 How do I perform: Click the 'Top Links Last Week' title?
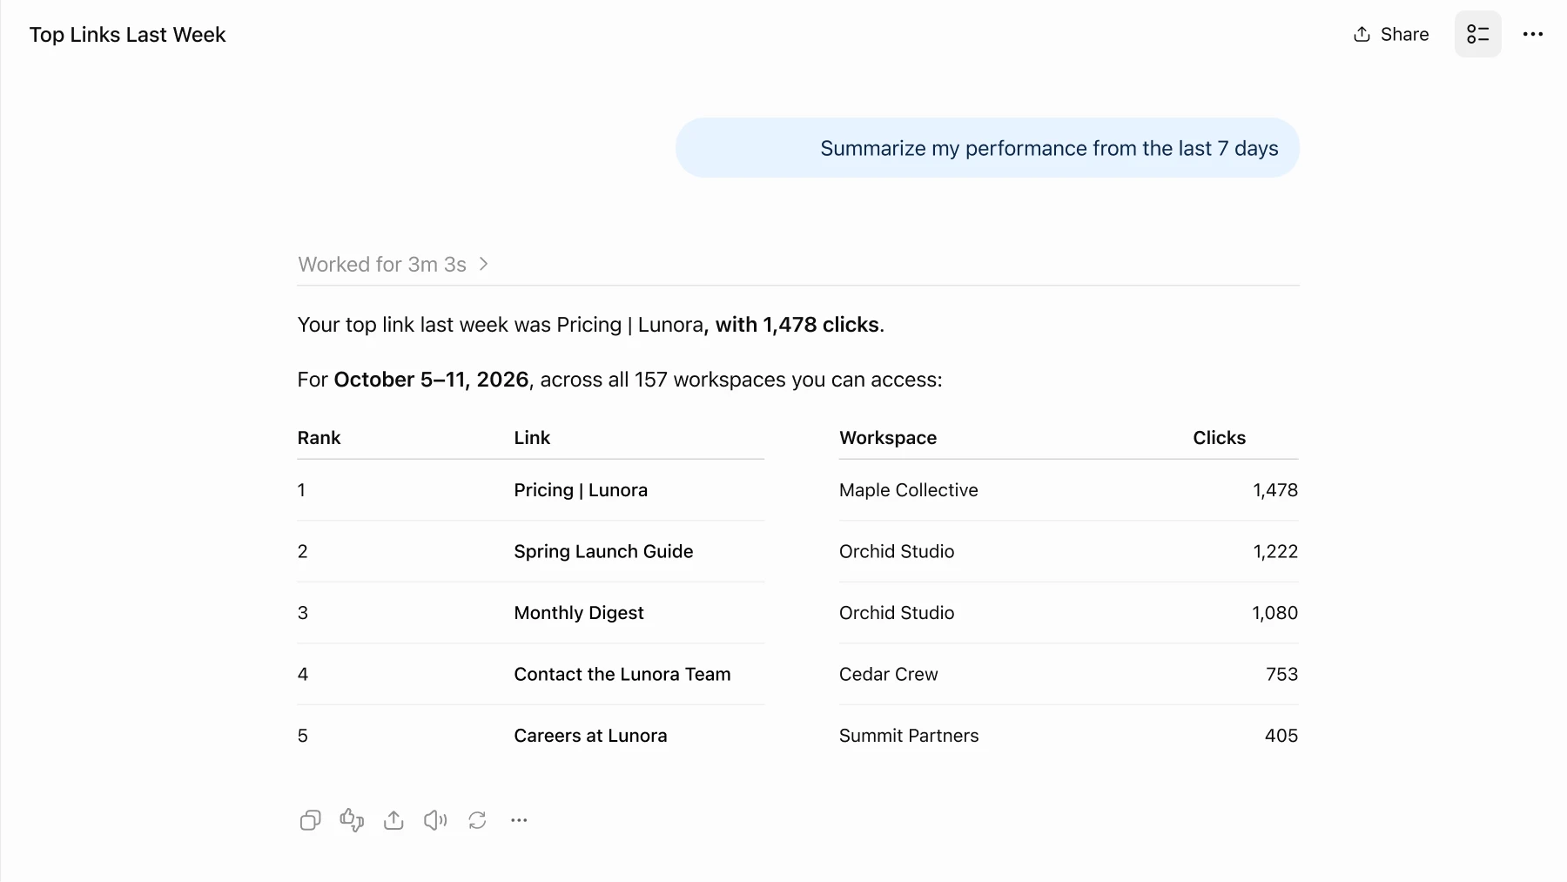[127, 35]
